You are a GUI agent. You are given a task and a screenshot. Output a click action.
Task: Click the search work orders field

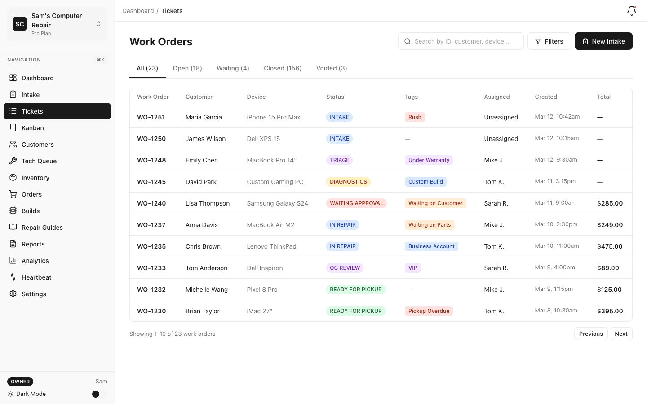coord(461,41)
